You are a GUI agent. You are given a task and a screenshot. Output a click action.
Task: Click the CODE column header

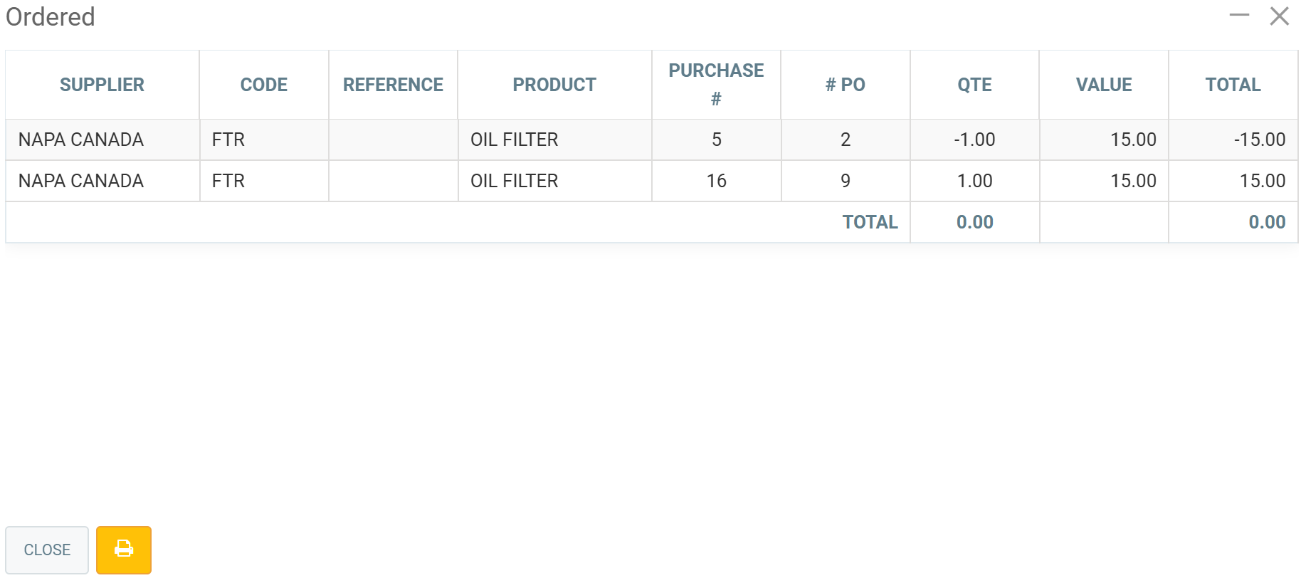[x=263, y=85]
